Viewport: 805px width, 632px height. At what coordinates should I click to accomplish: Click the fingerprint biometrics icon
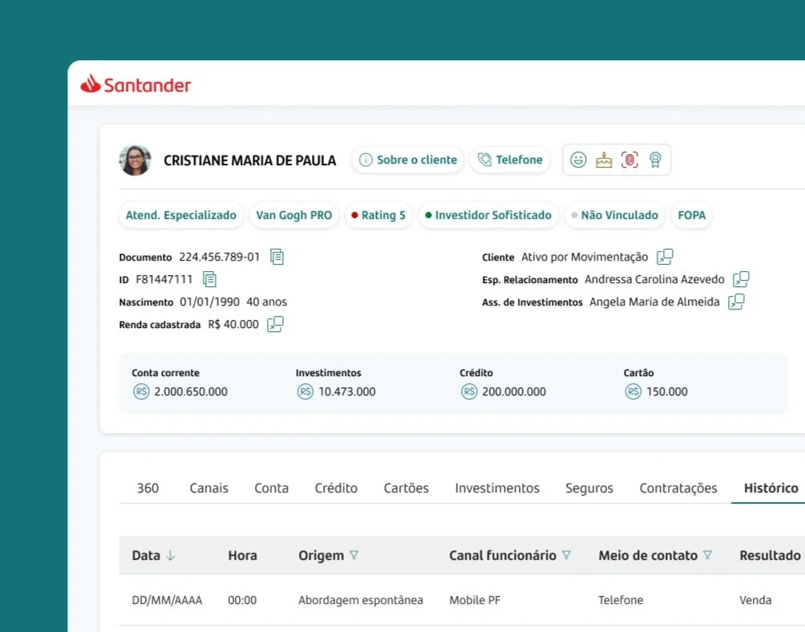click(x=629, y=160)
